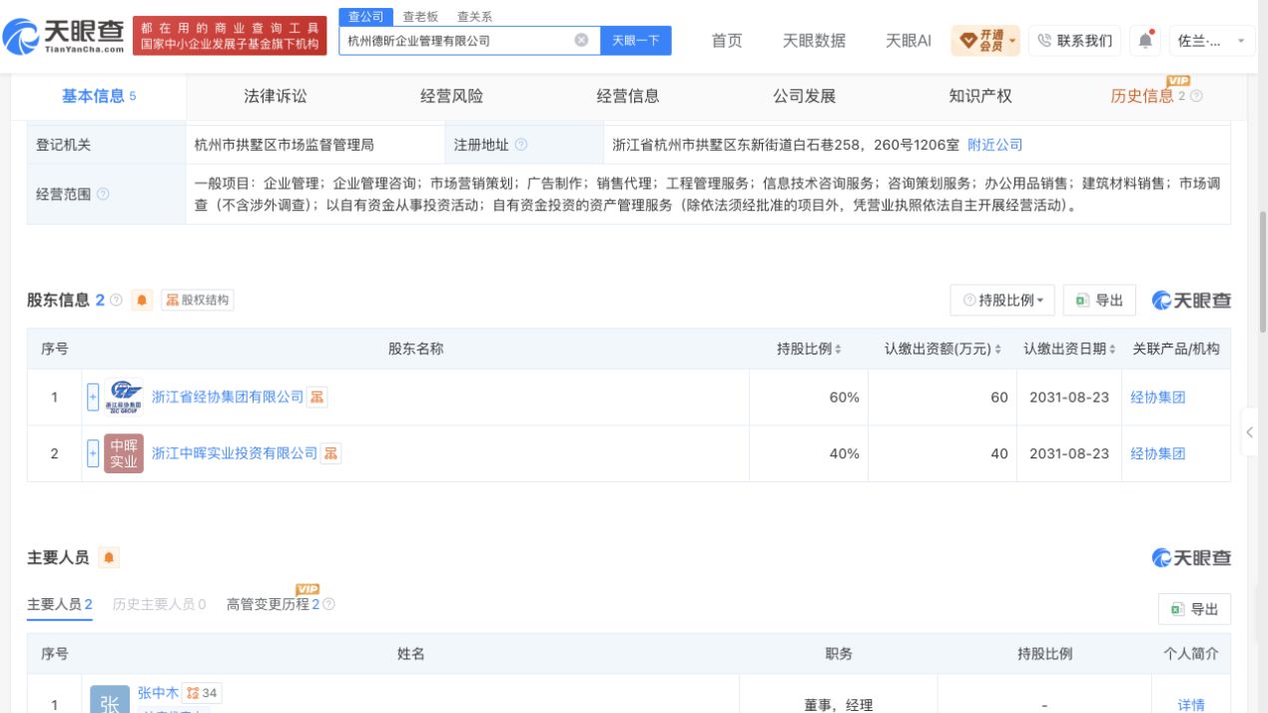Open the 开通会员 membership dropdown
Viewport: 1268px width, 713px height.
point(987,41)
